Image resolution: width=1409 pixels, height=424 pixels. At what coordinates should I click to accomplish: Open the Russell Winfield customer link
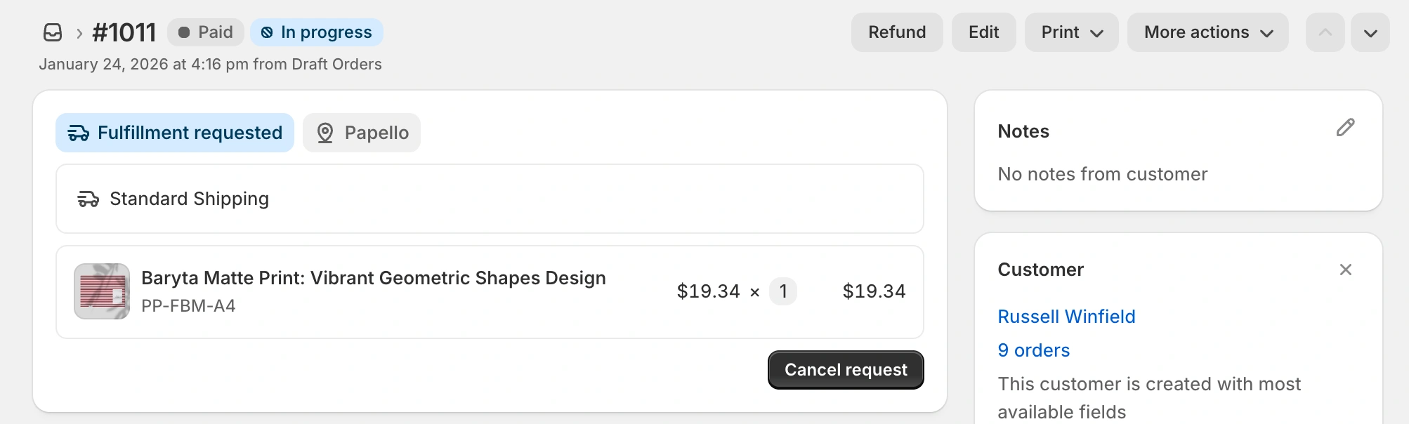[1066, 317]
